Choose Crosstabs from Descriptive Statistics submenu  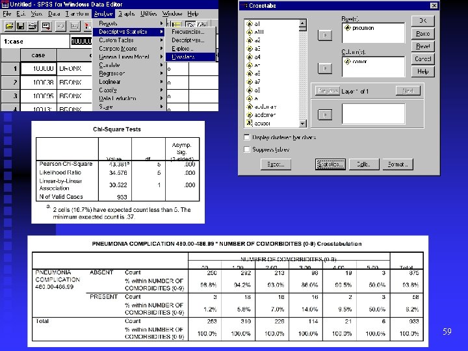(x=190, y=57)
